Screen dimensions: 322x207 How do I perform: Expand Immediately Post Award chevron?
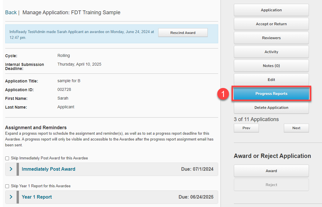click(x=11, y=169)
